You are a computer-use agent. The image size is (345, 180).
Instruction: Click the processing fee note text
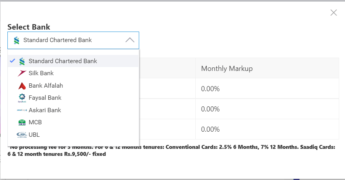172,150
